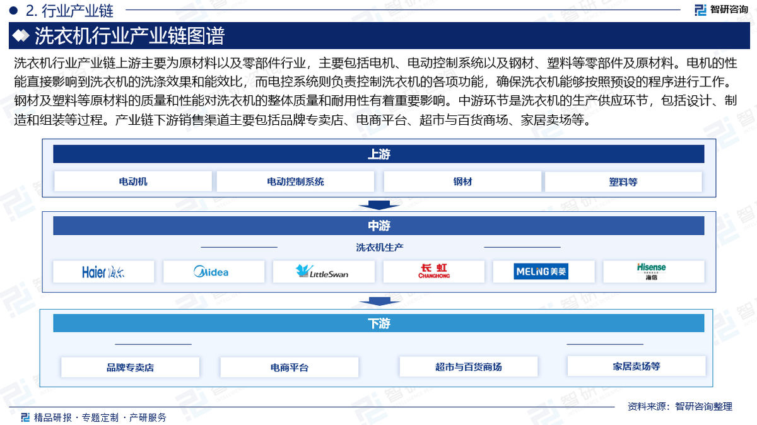Click the footer text 精品研报 · 专题定制 · 产研服务
This screenshot has width=757, height=425.
(x=100, y=417)
